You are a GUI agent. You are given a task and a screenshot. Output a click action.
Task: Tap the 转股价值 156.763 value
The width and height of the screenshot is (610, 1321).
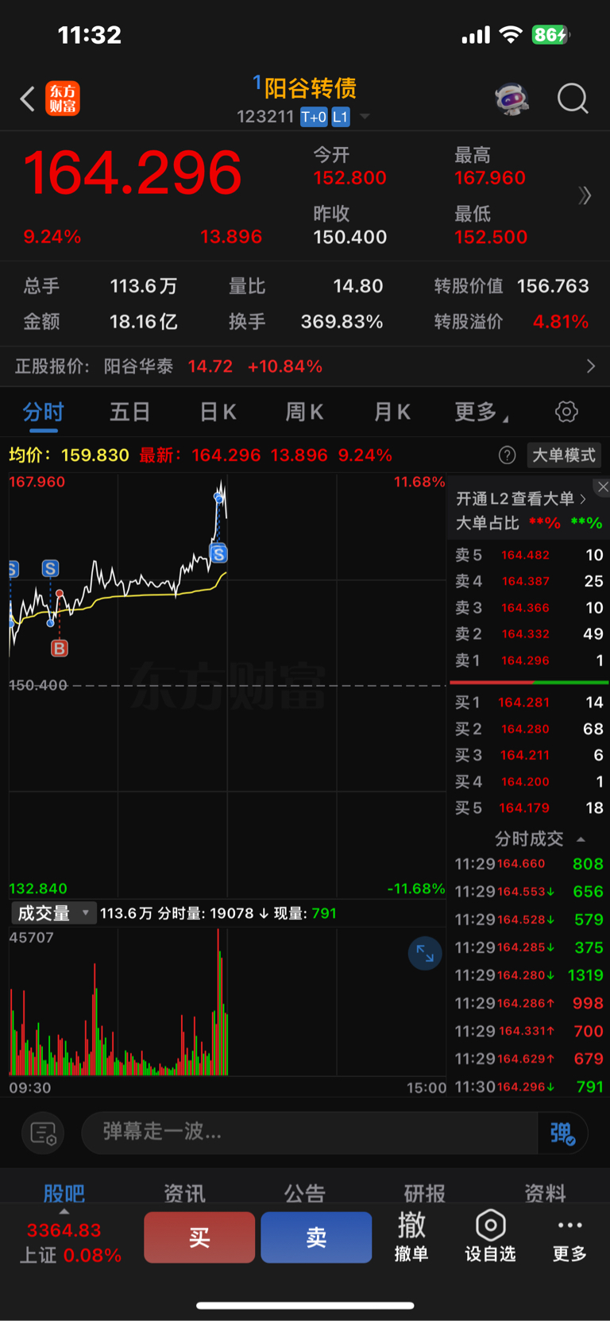coord(553,285)
